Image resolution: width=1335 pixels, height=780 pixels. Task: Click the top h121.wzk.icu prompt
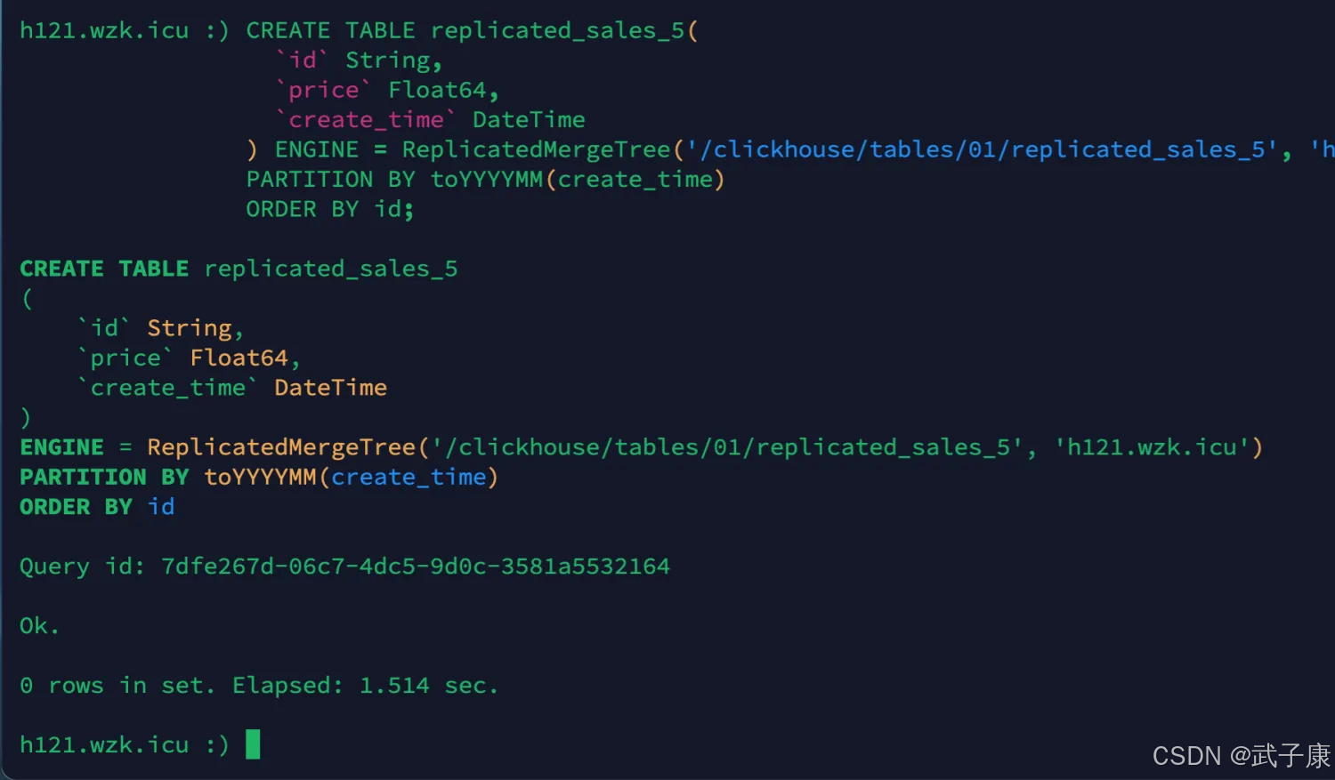104,30
